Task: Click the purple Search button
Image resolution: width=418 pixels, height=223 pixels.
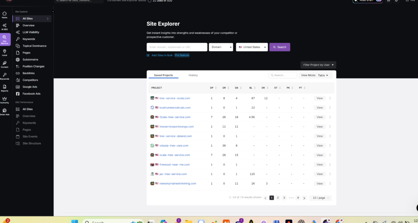Action: coord(280,47)
